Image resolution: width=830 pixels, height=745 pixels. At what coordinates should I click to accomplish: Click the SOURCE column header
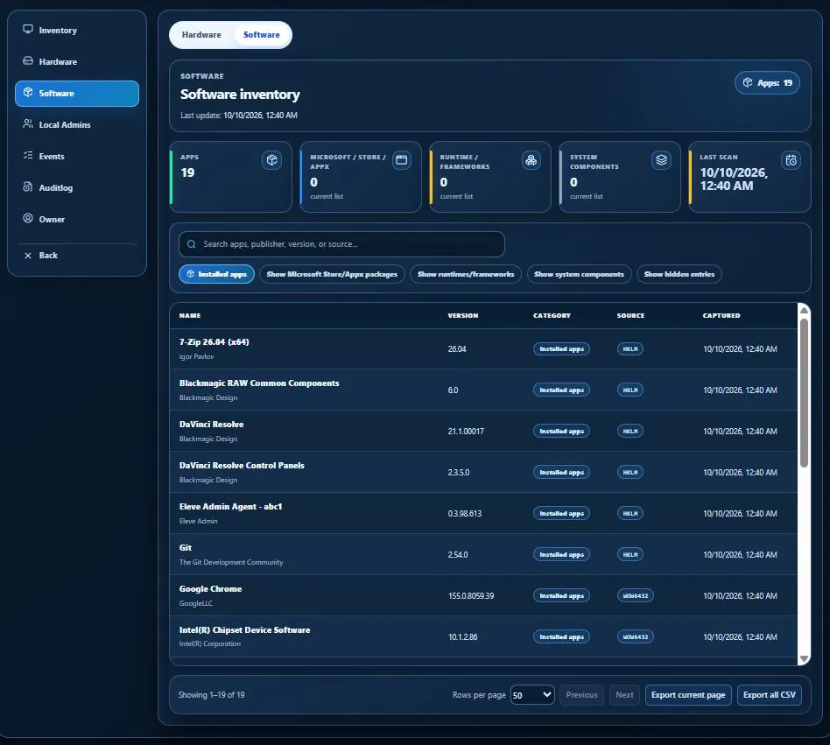[630, 315]
